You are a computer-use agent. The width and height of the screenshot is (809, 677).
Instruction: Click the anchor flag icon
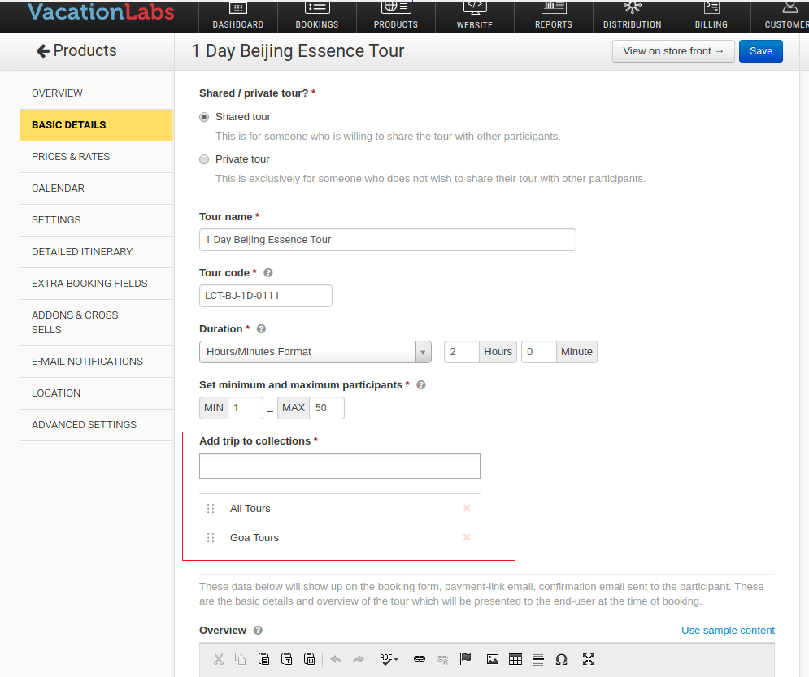465,659
